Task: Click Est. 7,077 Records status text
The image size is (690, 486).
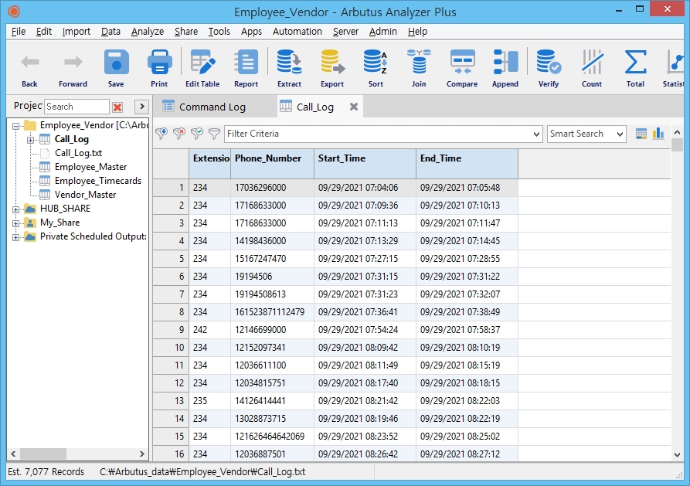Action: tap(46, 472)
